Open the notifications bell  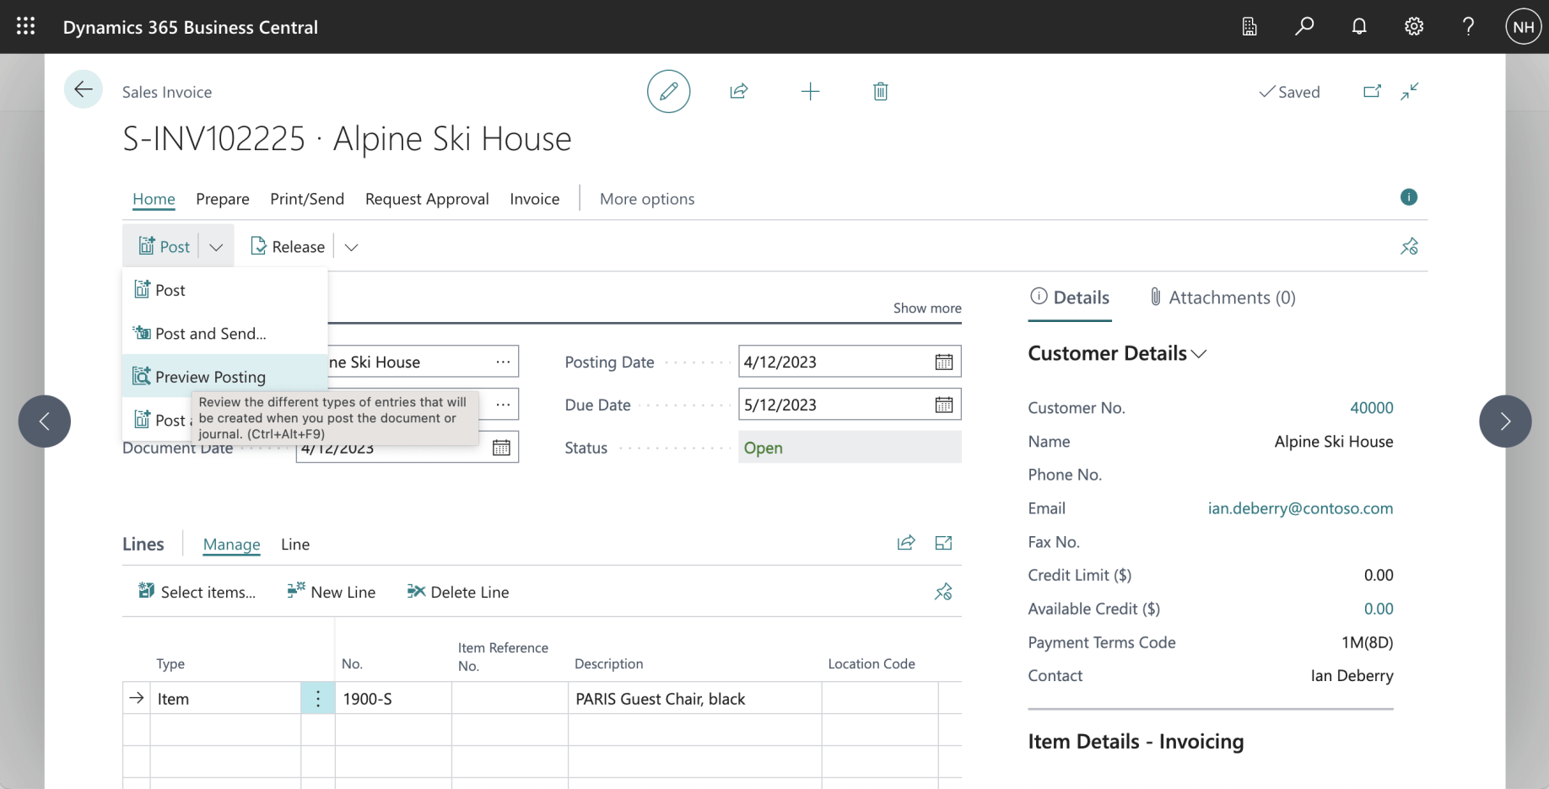1358,27
